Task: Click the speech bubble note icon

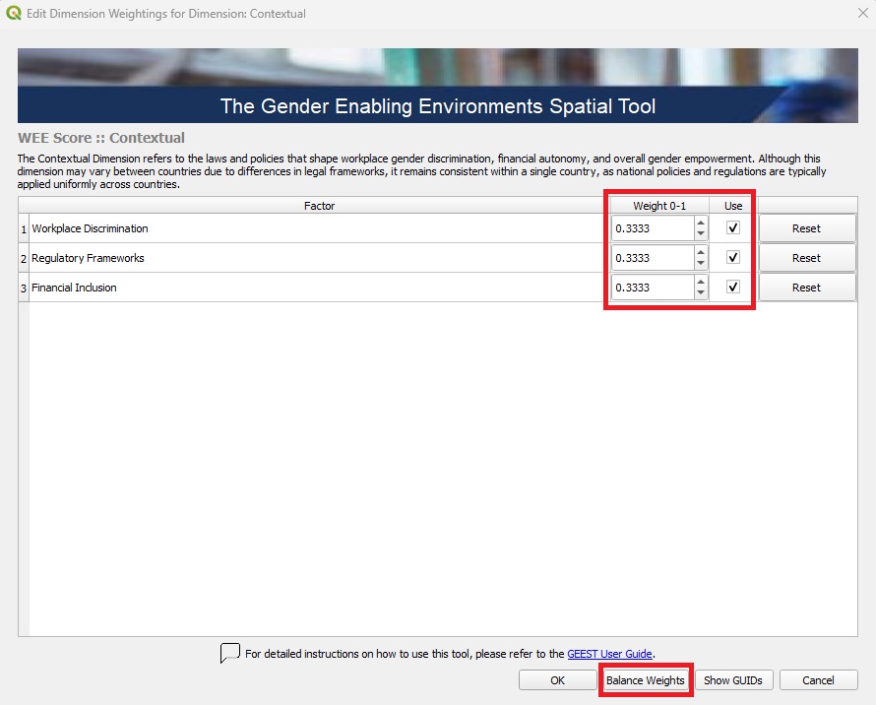Action: point(229,653)
